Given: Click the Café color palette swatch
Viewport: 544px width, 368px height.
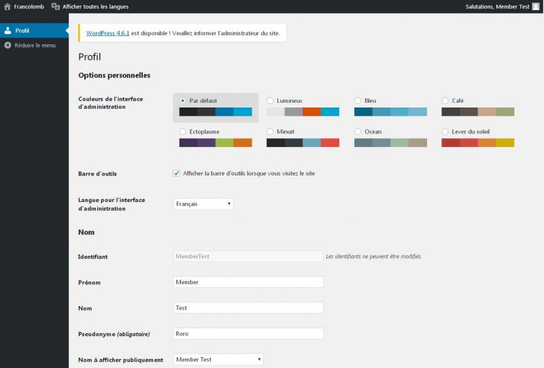Looking at the screenshot, I should [478, 112].
